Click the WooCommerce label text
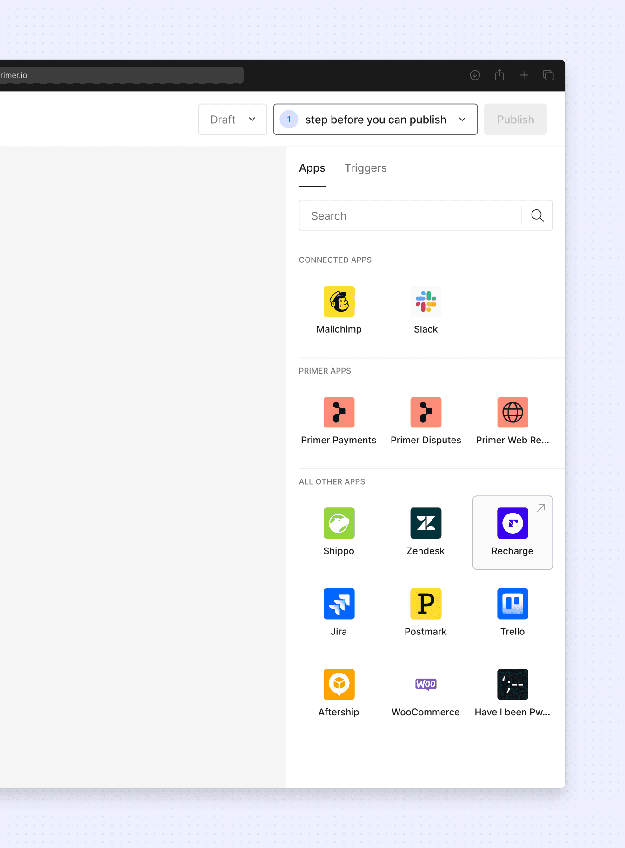The height and width of the screenshot is (848, 625). tap(426, 712)
